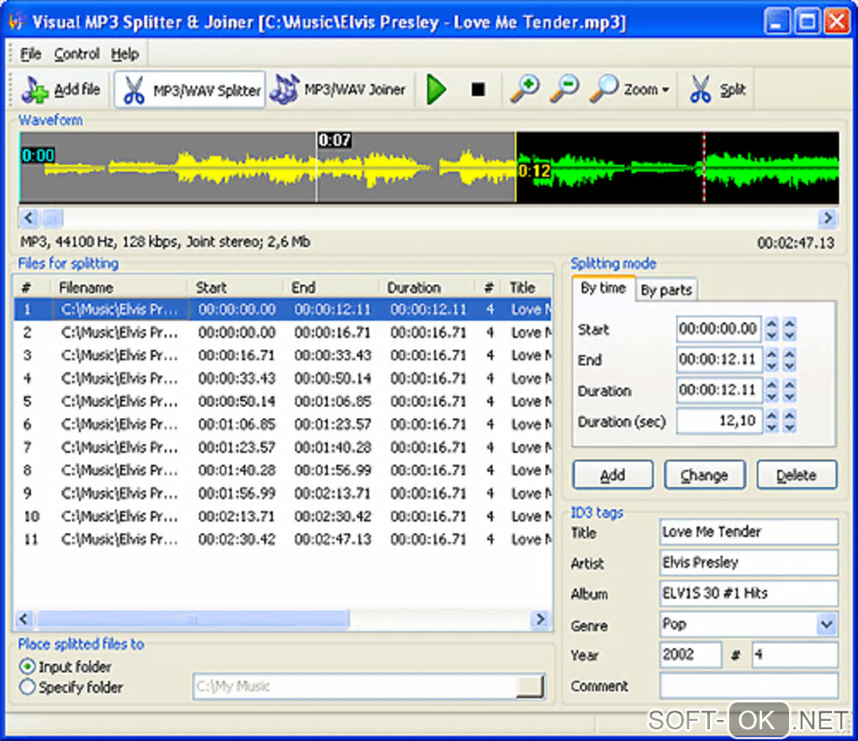858x741 pixels.
Task: Switch to the MP3/WAV Joiner tool
Action: 285,89
